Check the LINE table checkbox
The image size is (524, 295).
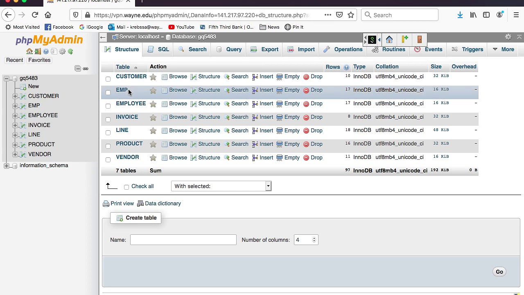coord(108,132)
